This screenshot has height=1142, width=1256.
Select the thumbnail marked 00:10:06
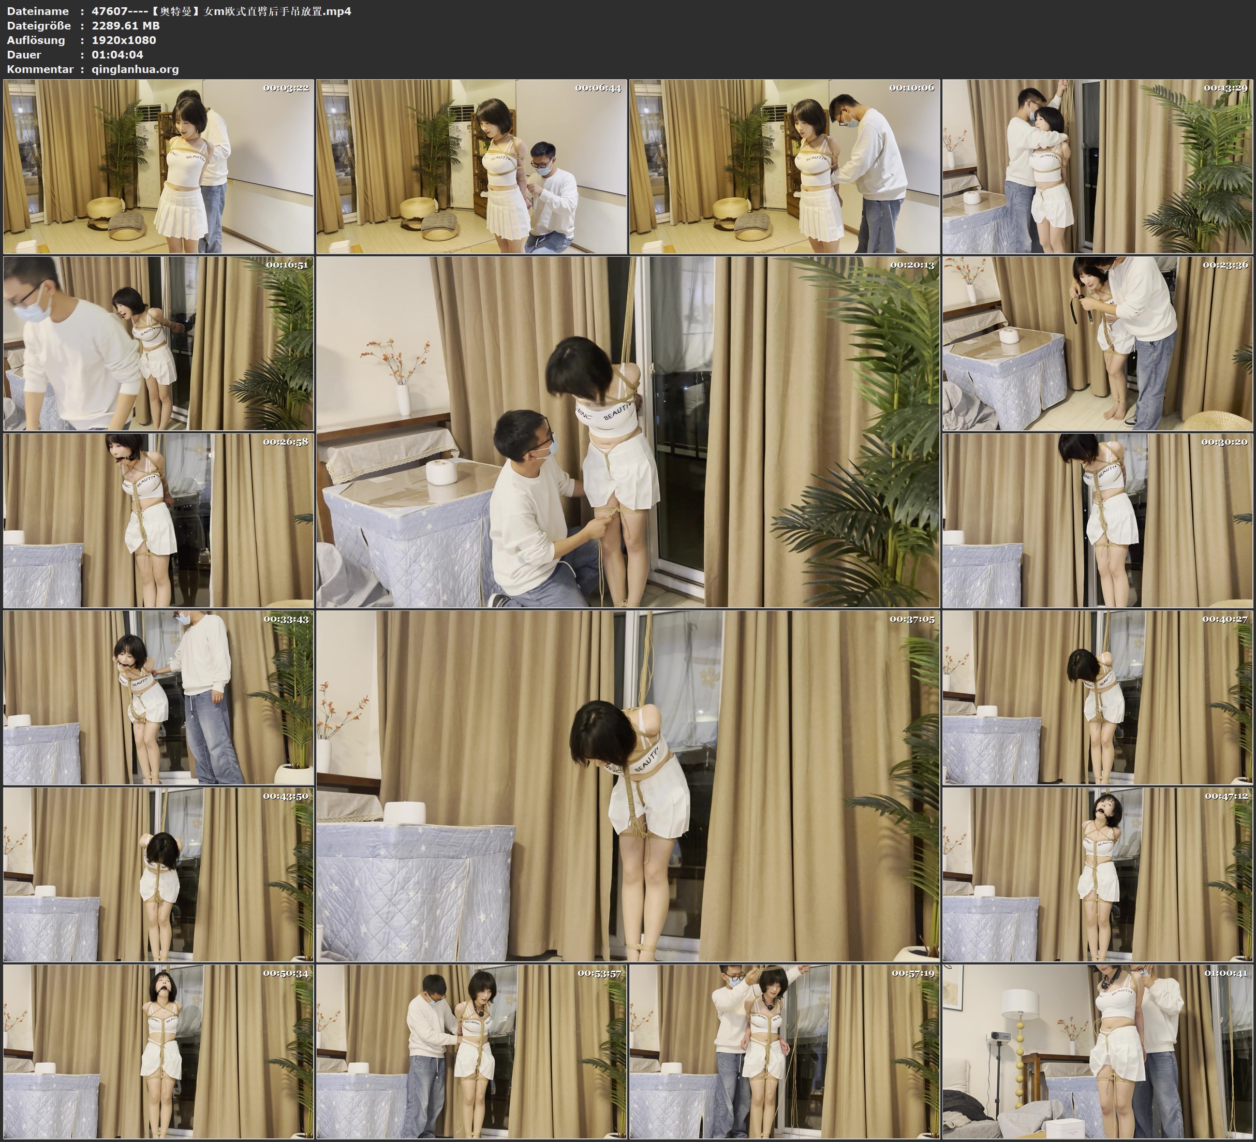point(785,167)
